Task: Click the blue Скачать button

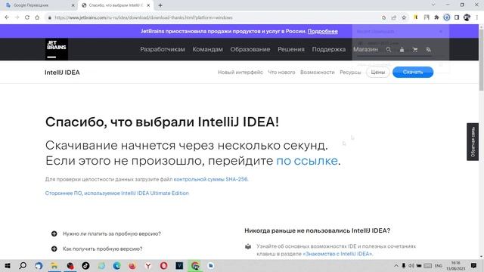Action: pyautogui.click(x=413, y=73)
